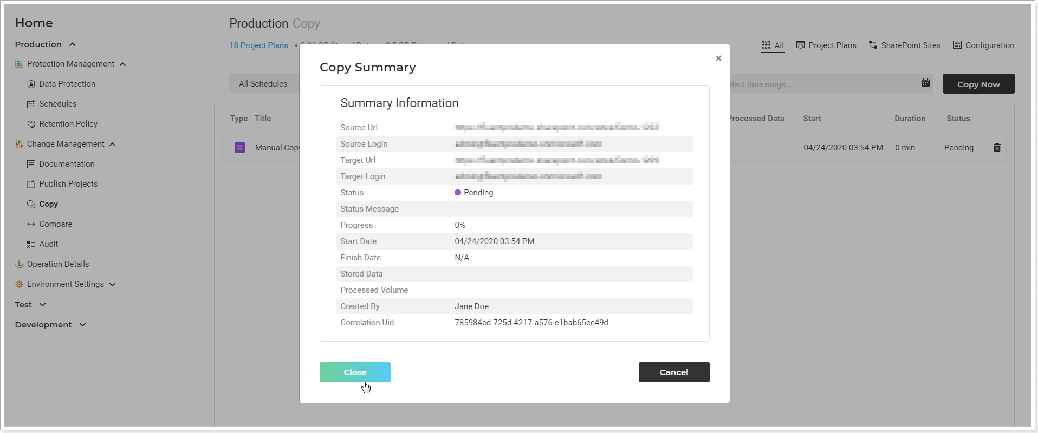This screenshot has height=433, width=1038.
Task: Open the 18 Project Plans link
Action: pyautogui.click(x=258, y=45)
